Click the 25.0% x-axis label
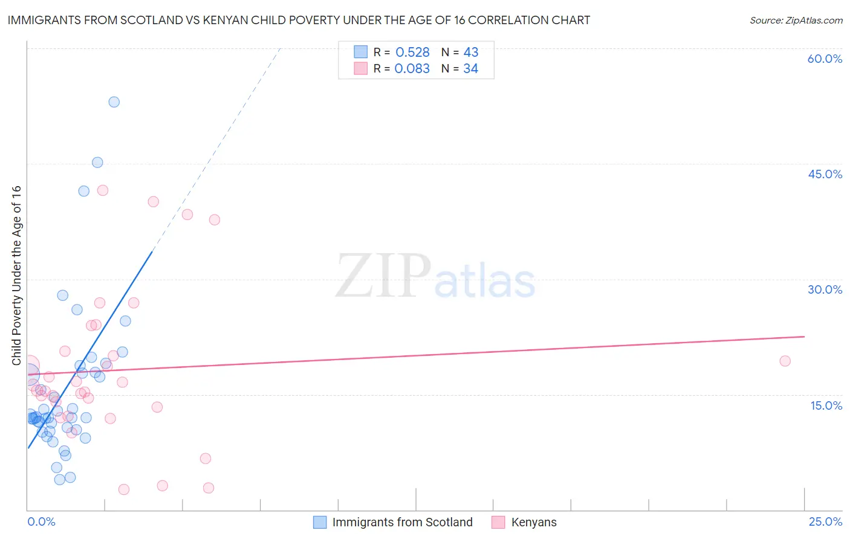The image size is (850, 539). click(825, 521)
